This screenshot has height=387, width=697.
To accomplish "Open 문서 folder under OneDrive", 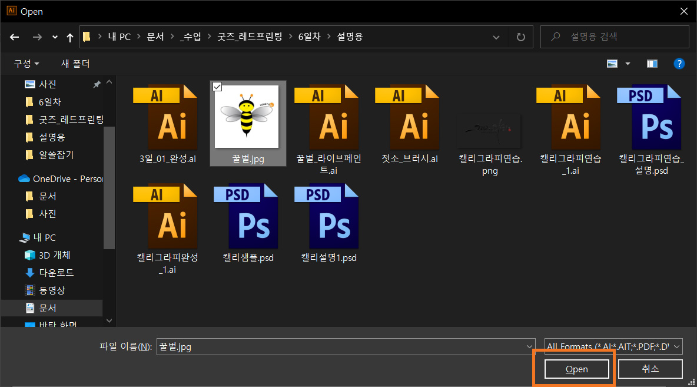I will (x=47, y=196).
